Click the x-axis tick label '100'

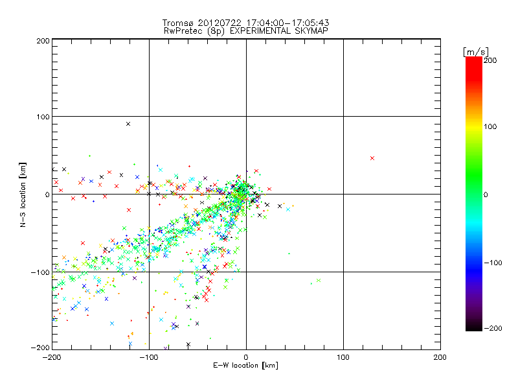[343, 357]
